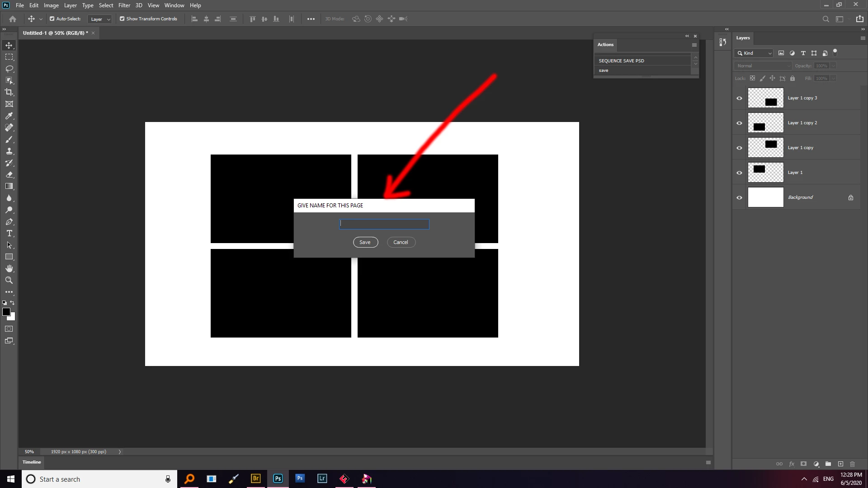
Task: Select the Zoom tool in toolbar
Action: pos(9,280)
